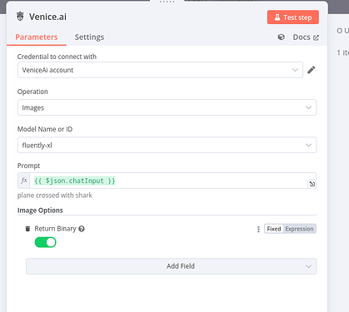349x312 pixels.
Task: Select the Parameters tab
Action: coord(37,37)
